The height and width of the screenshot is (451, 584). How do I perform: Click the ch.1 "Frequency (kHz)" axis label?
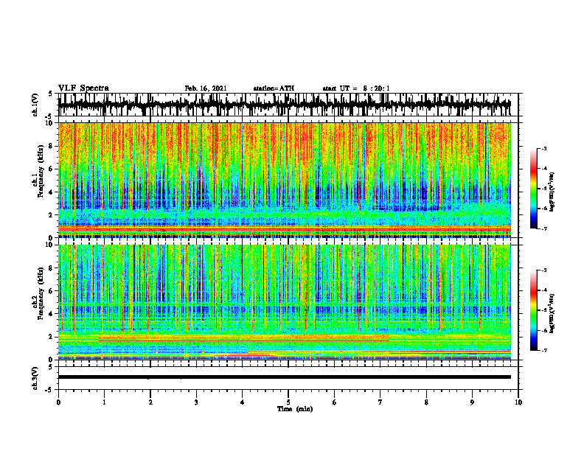pyautogui.click(x=41, y=172)
